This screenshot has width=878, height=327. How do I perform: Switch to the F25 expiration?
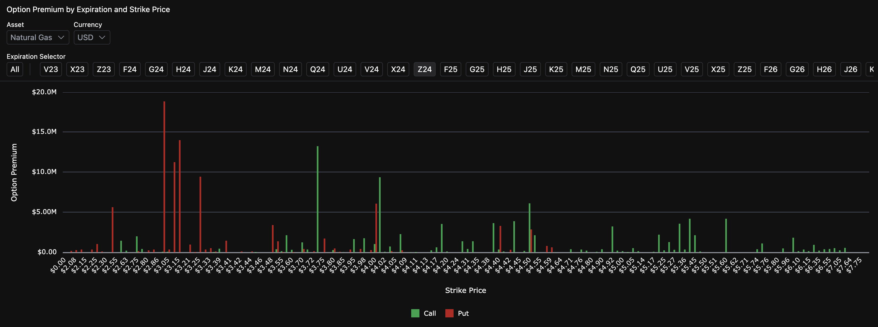click(x=451, y=70)
